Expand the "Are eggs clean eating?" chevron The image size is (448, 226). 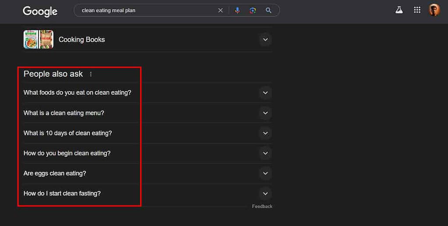click(x=265, y=173)
